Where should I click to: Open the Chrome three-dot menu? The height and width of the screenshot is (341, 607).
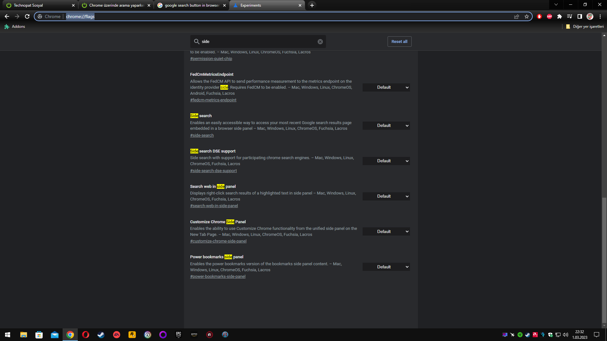click(x=600, y=16)
